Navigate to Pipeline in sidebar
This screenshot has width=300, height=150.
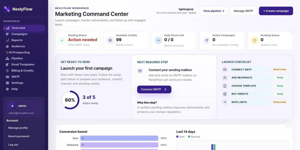point(24,58)
